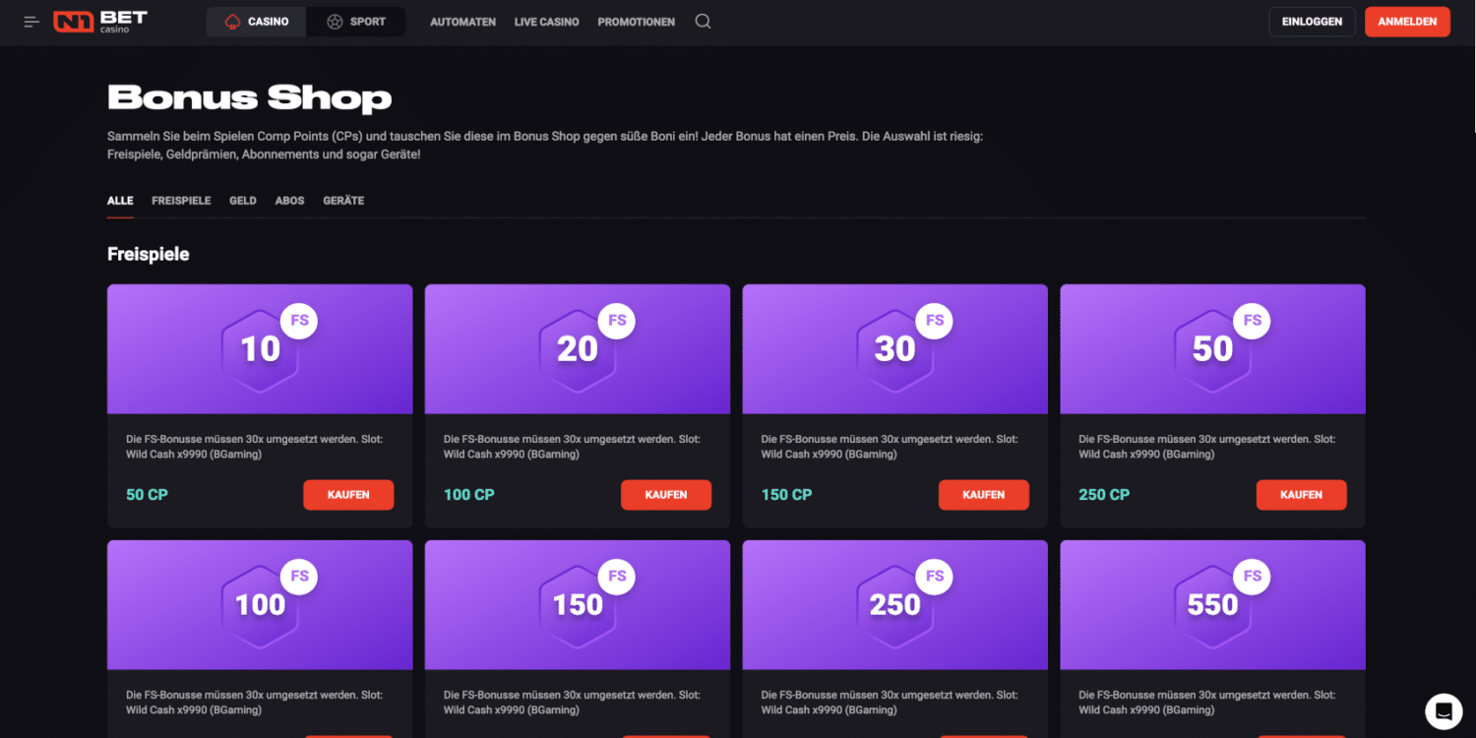Go to Live Casino in navigation
Viewport: 1476px width, 738px height.
(546, 22)
